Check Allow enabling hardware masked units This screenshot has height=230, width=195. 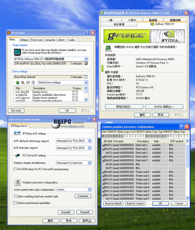click(16, 196)
